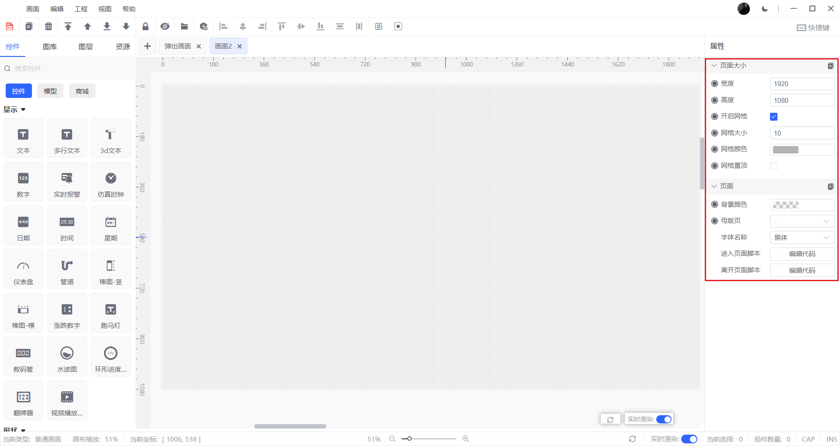Uncheck the 开启网格 checkbox

773,117
